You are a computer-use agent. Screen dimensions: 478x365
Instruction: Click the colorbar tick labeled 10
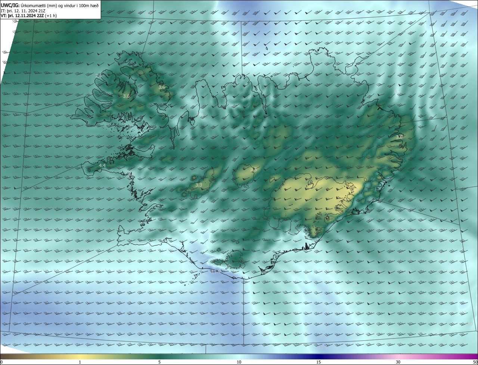click(239, 362)
